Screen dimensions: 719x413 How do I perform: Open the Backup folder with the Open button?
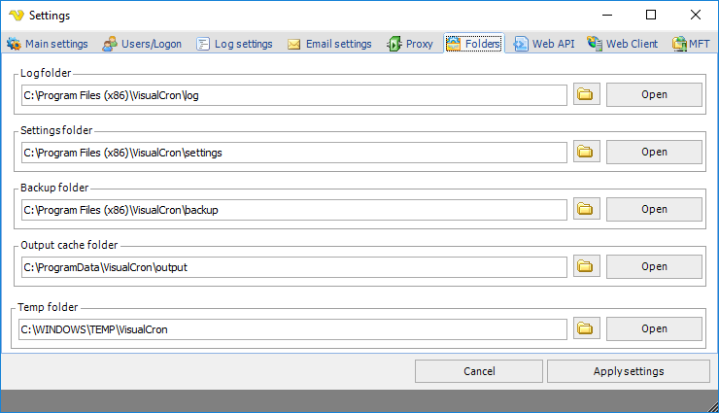coord(654,209)
